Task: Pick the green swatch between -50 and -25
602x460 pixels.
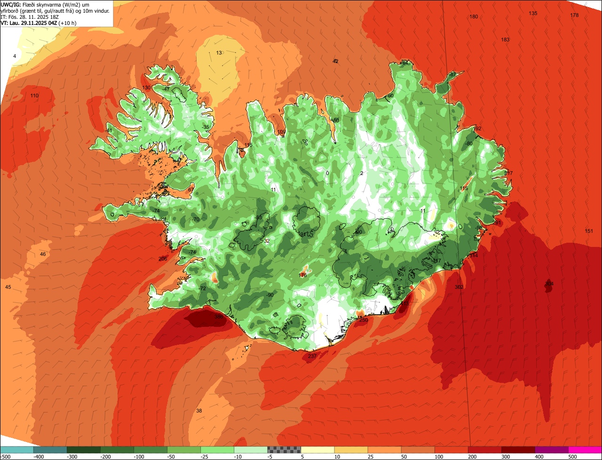Action: pyautogui.click(x=183, y=450)
